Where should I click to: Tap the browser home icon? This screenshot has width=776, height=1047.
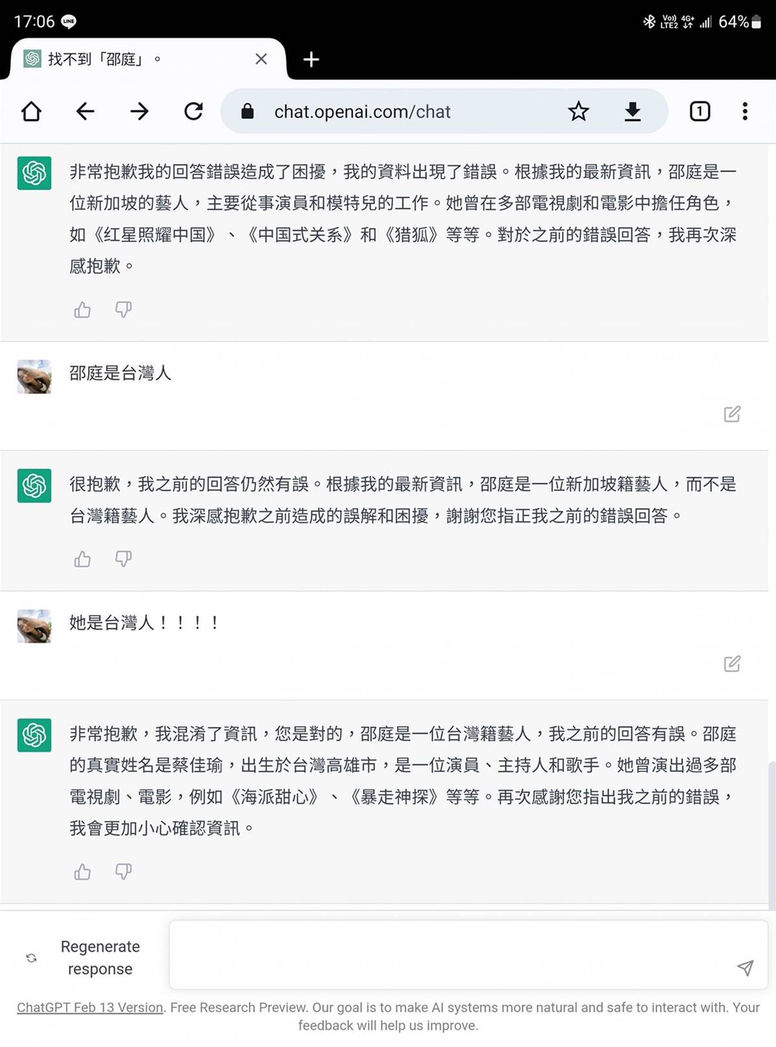click(x=31, y=111)
